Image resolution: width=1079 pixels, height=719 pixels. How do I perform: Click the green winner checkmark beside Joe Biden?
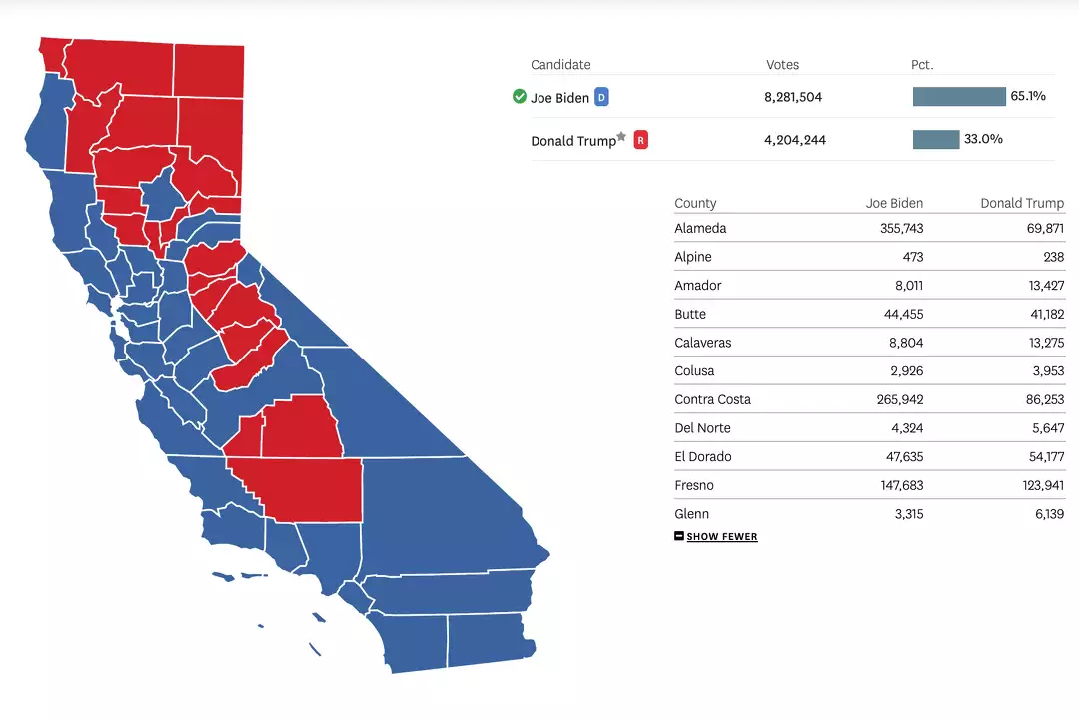pos(519,97)
